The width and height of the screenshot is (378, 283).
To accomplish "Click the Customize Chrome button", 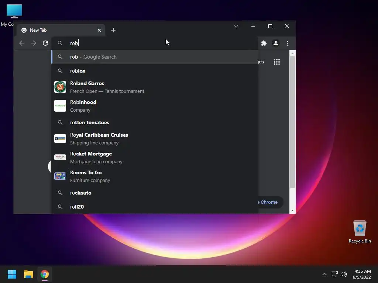I will pos(270,202).
